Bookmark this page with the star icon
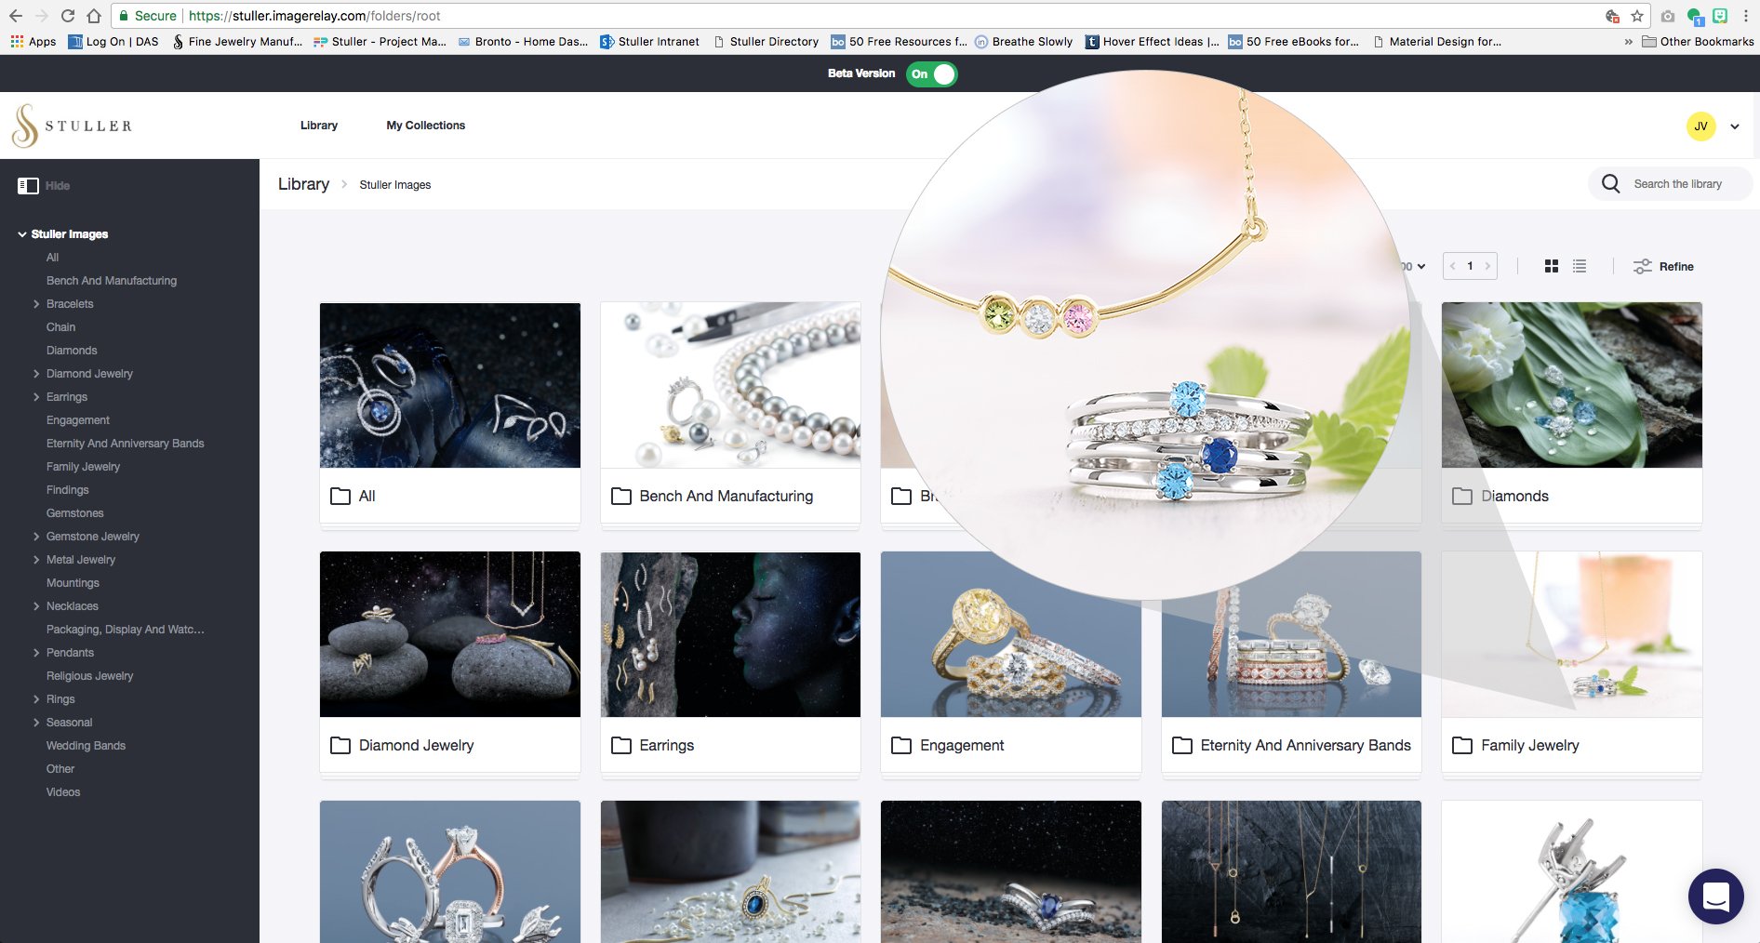Image resolution: width=1760 pixels, height=943 pixels. click(x=1637, y=16)
